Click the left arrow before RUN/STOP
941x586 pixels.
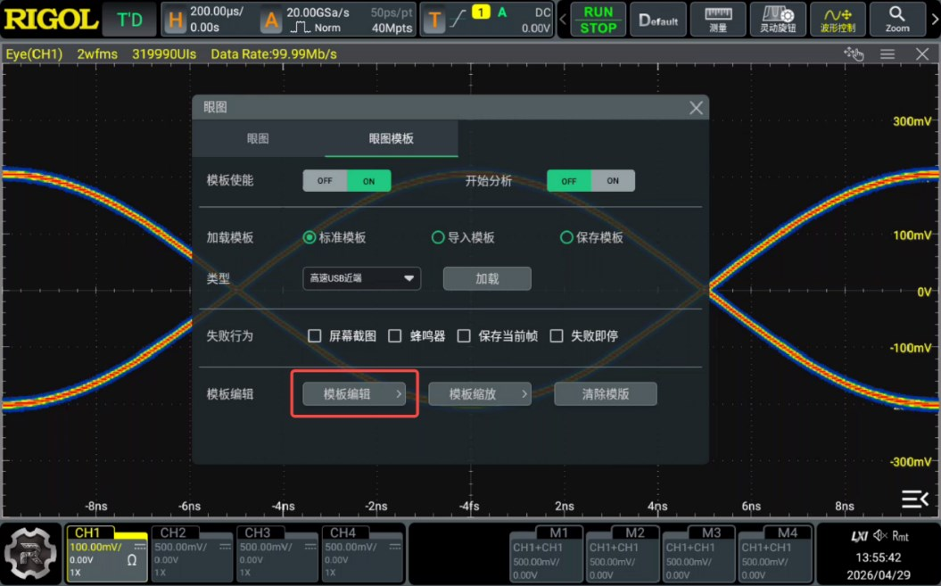pos(563,20)
